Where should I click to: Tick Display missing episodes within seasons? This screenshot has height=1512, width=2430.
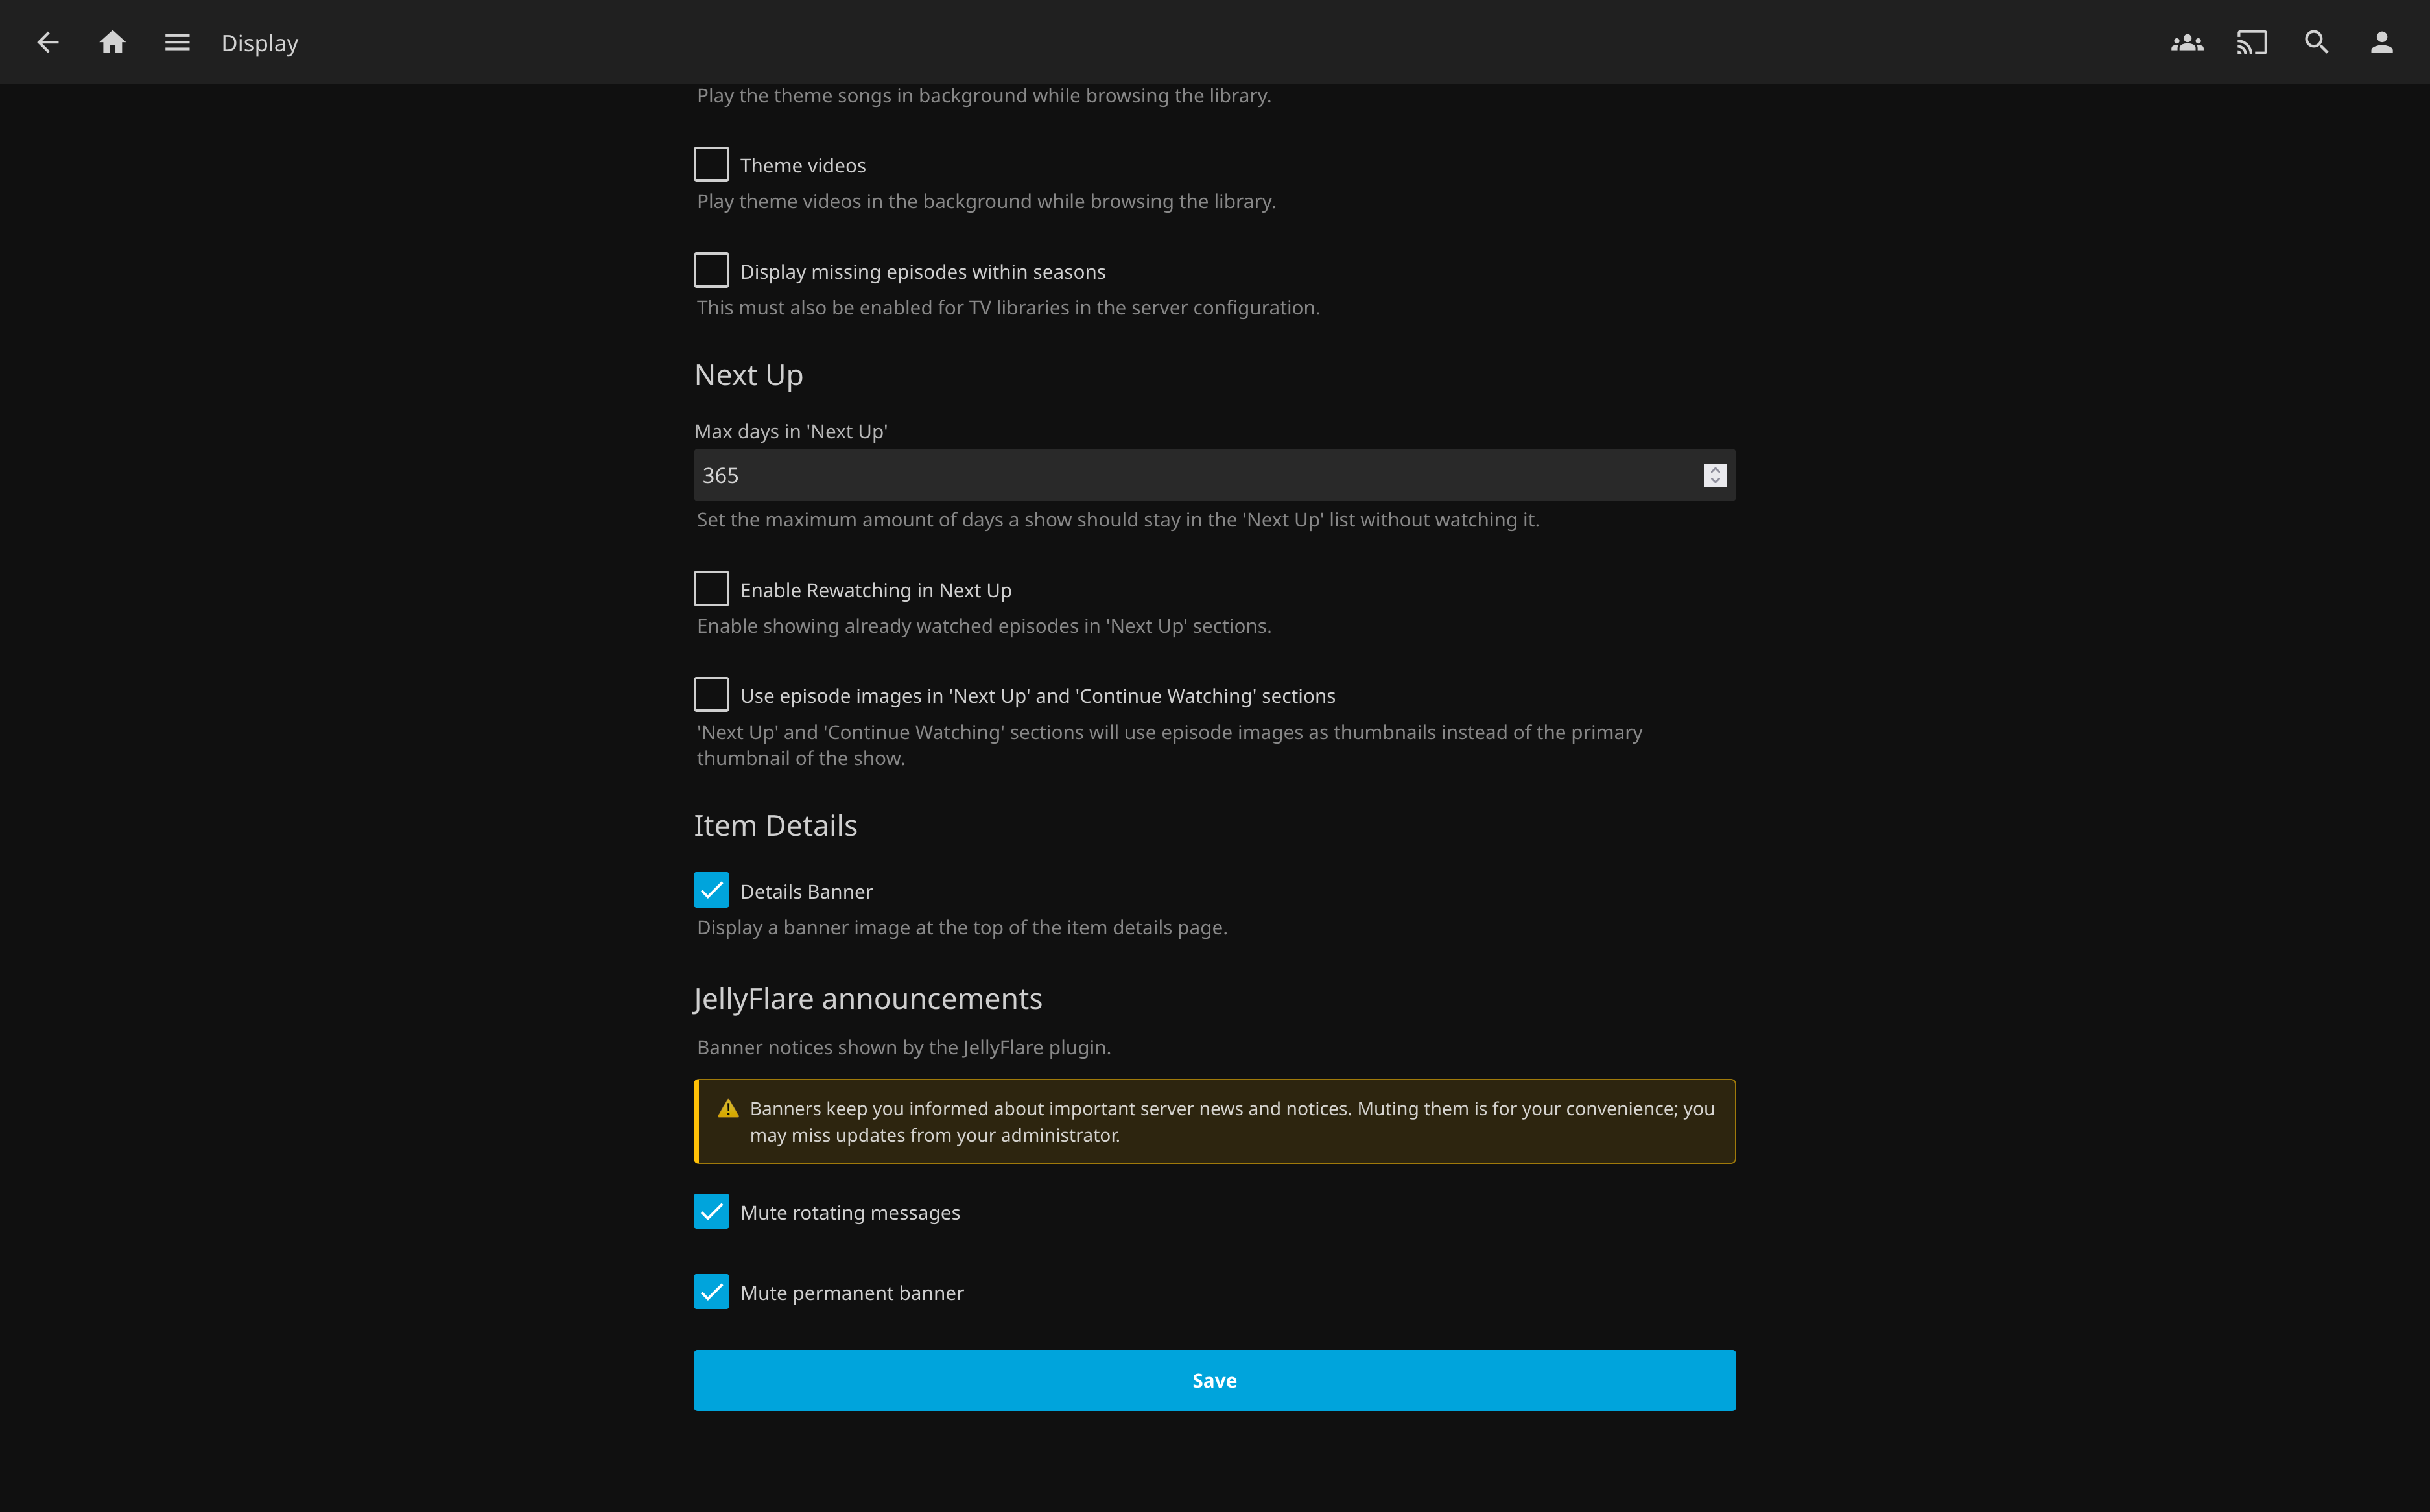711,270
